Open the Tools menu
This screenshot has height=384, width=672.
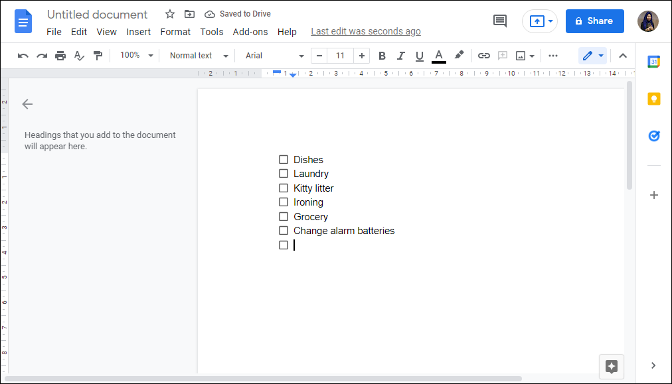click(212, 32)
